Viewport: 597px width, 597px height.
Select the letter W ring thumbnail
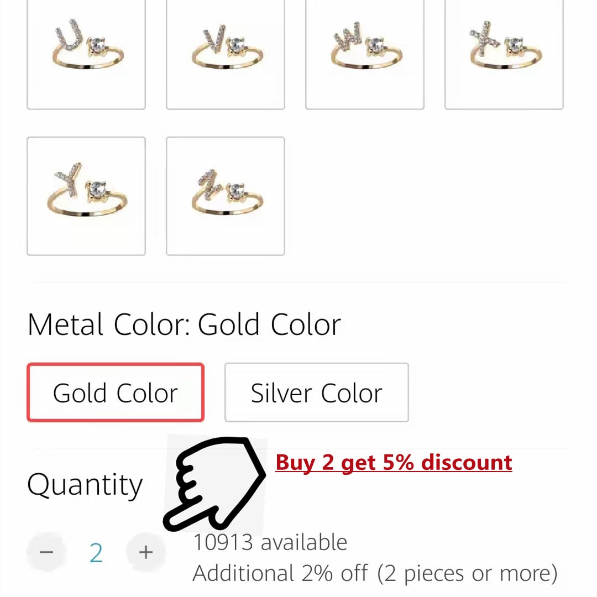point(364,53)
